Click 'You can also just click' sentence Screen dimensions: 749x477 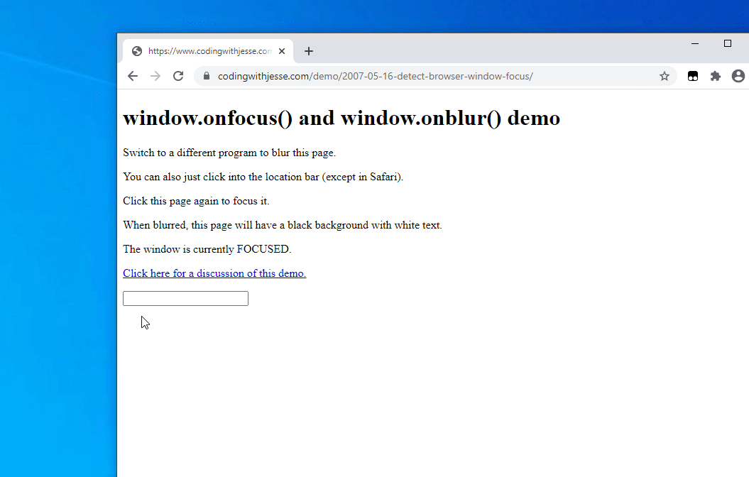[263, 177]
